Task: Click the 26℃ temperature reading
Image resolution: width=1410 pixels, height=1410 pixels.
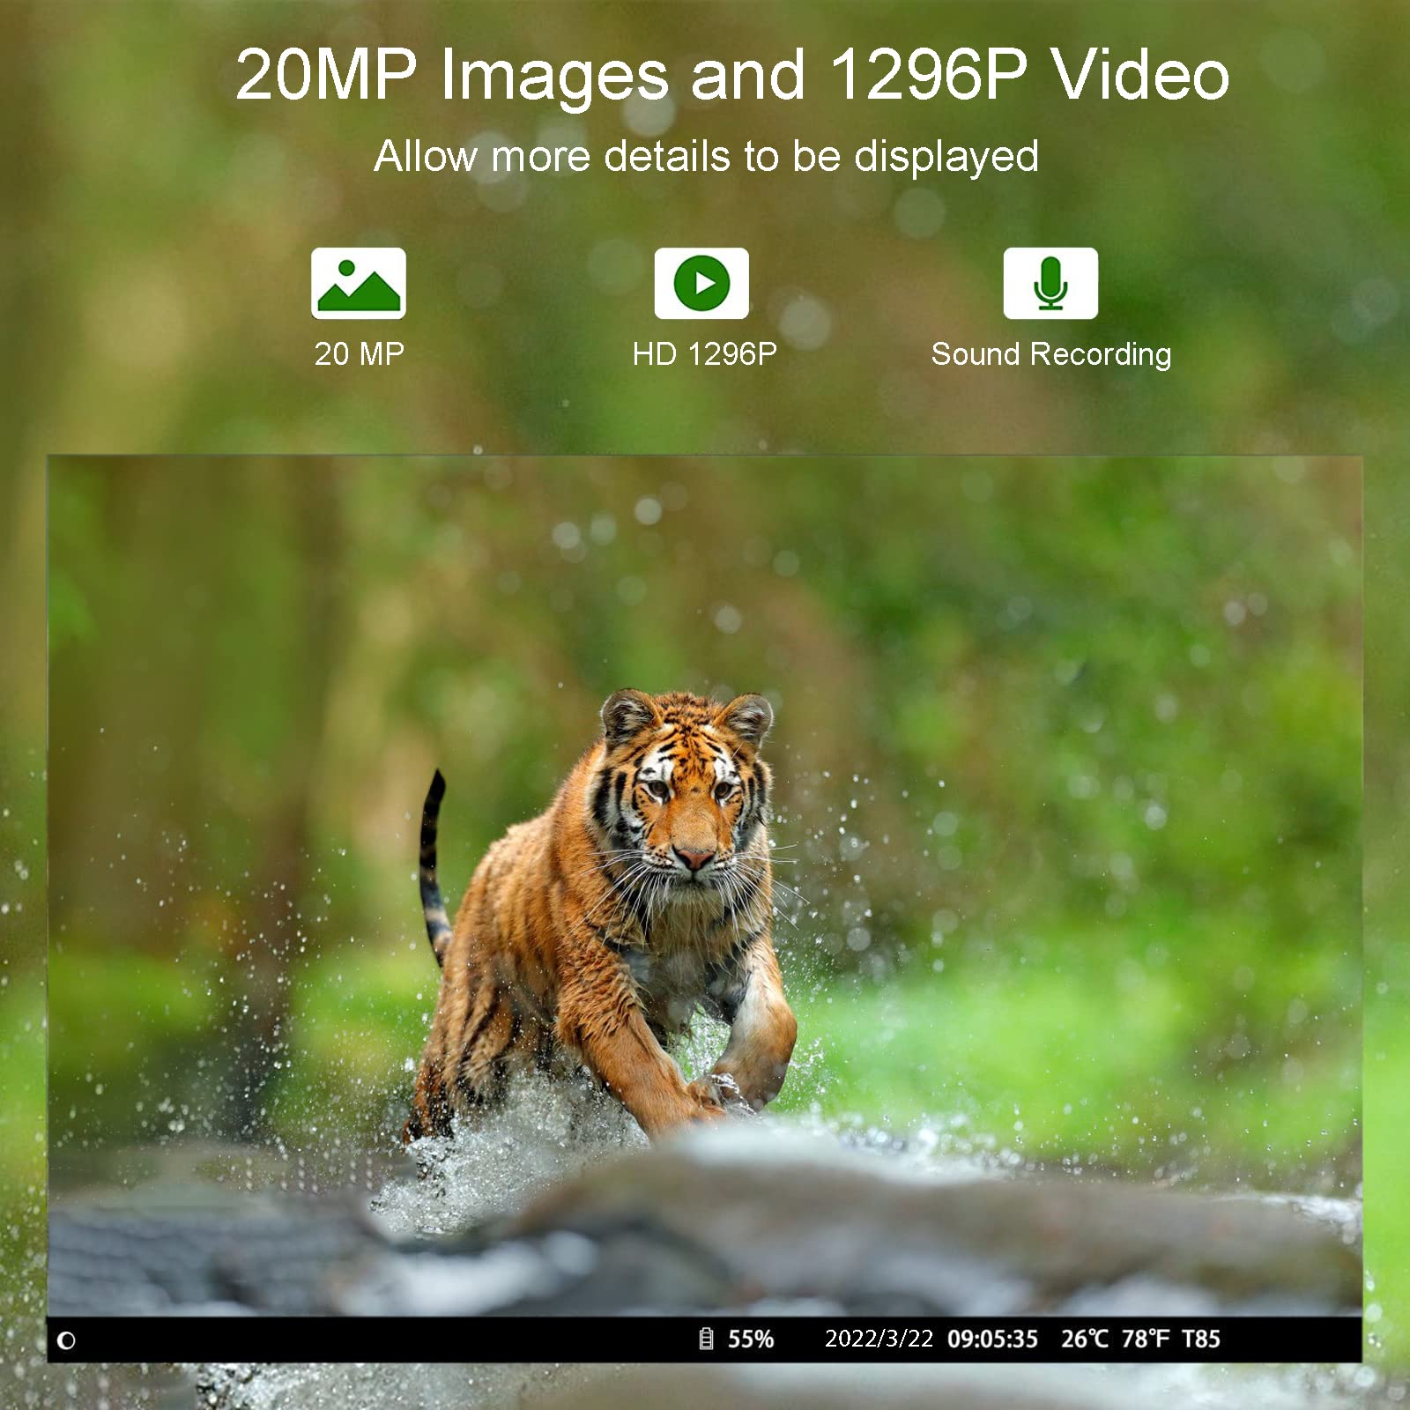Action: (1085, 1339)
